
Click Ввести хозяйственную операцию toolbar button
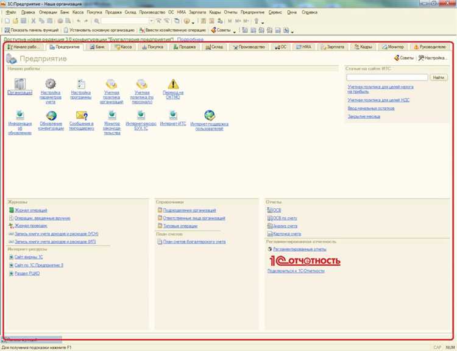(172, 30)
